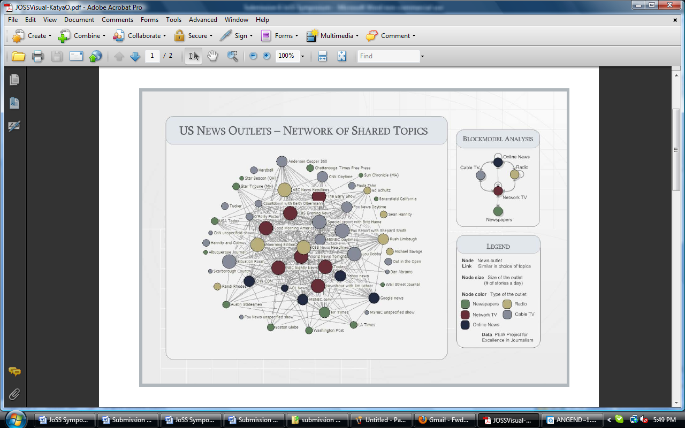This screenshot has width=685, height=428.
Task: Open the Edit menu
Action: 31,20
